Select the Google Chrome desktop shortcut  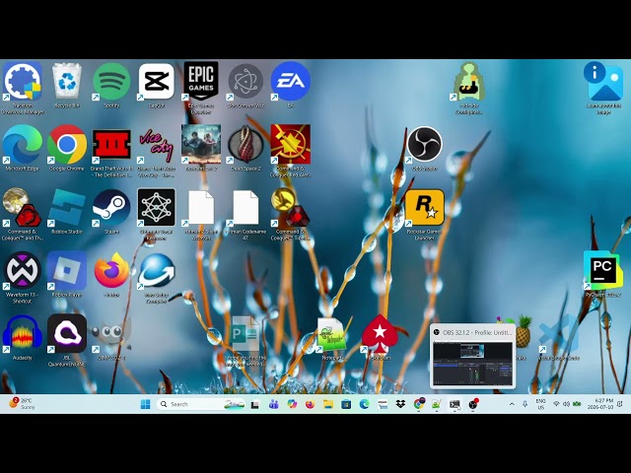click(67, 145)
